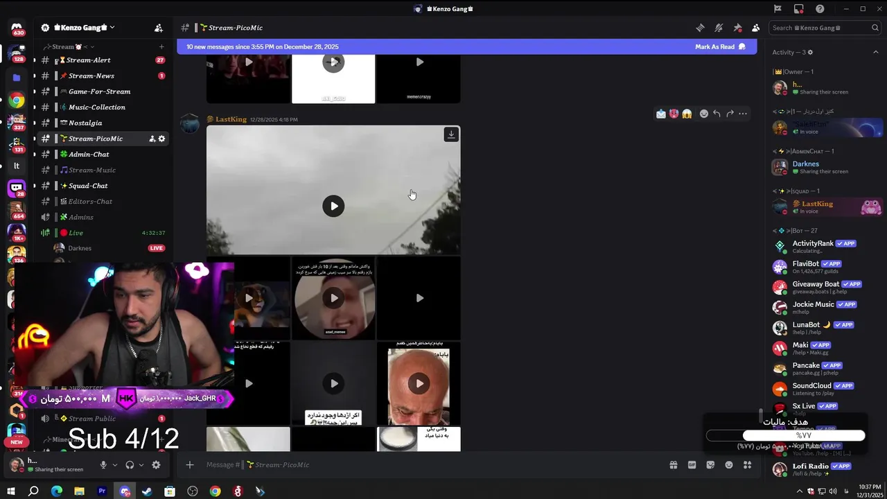Open Stream-PicoMic channel settings gear
Viewport: 887px width, 499px height.
(162, 139)
